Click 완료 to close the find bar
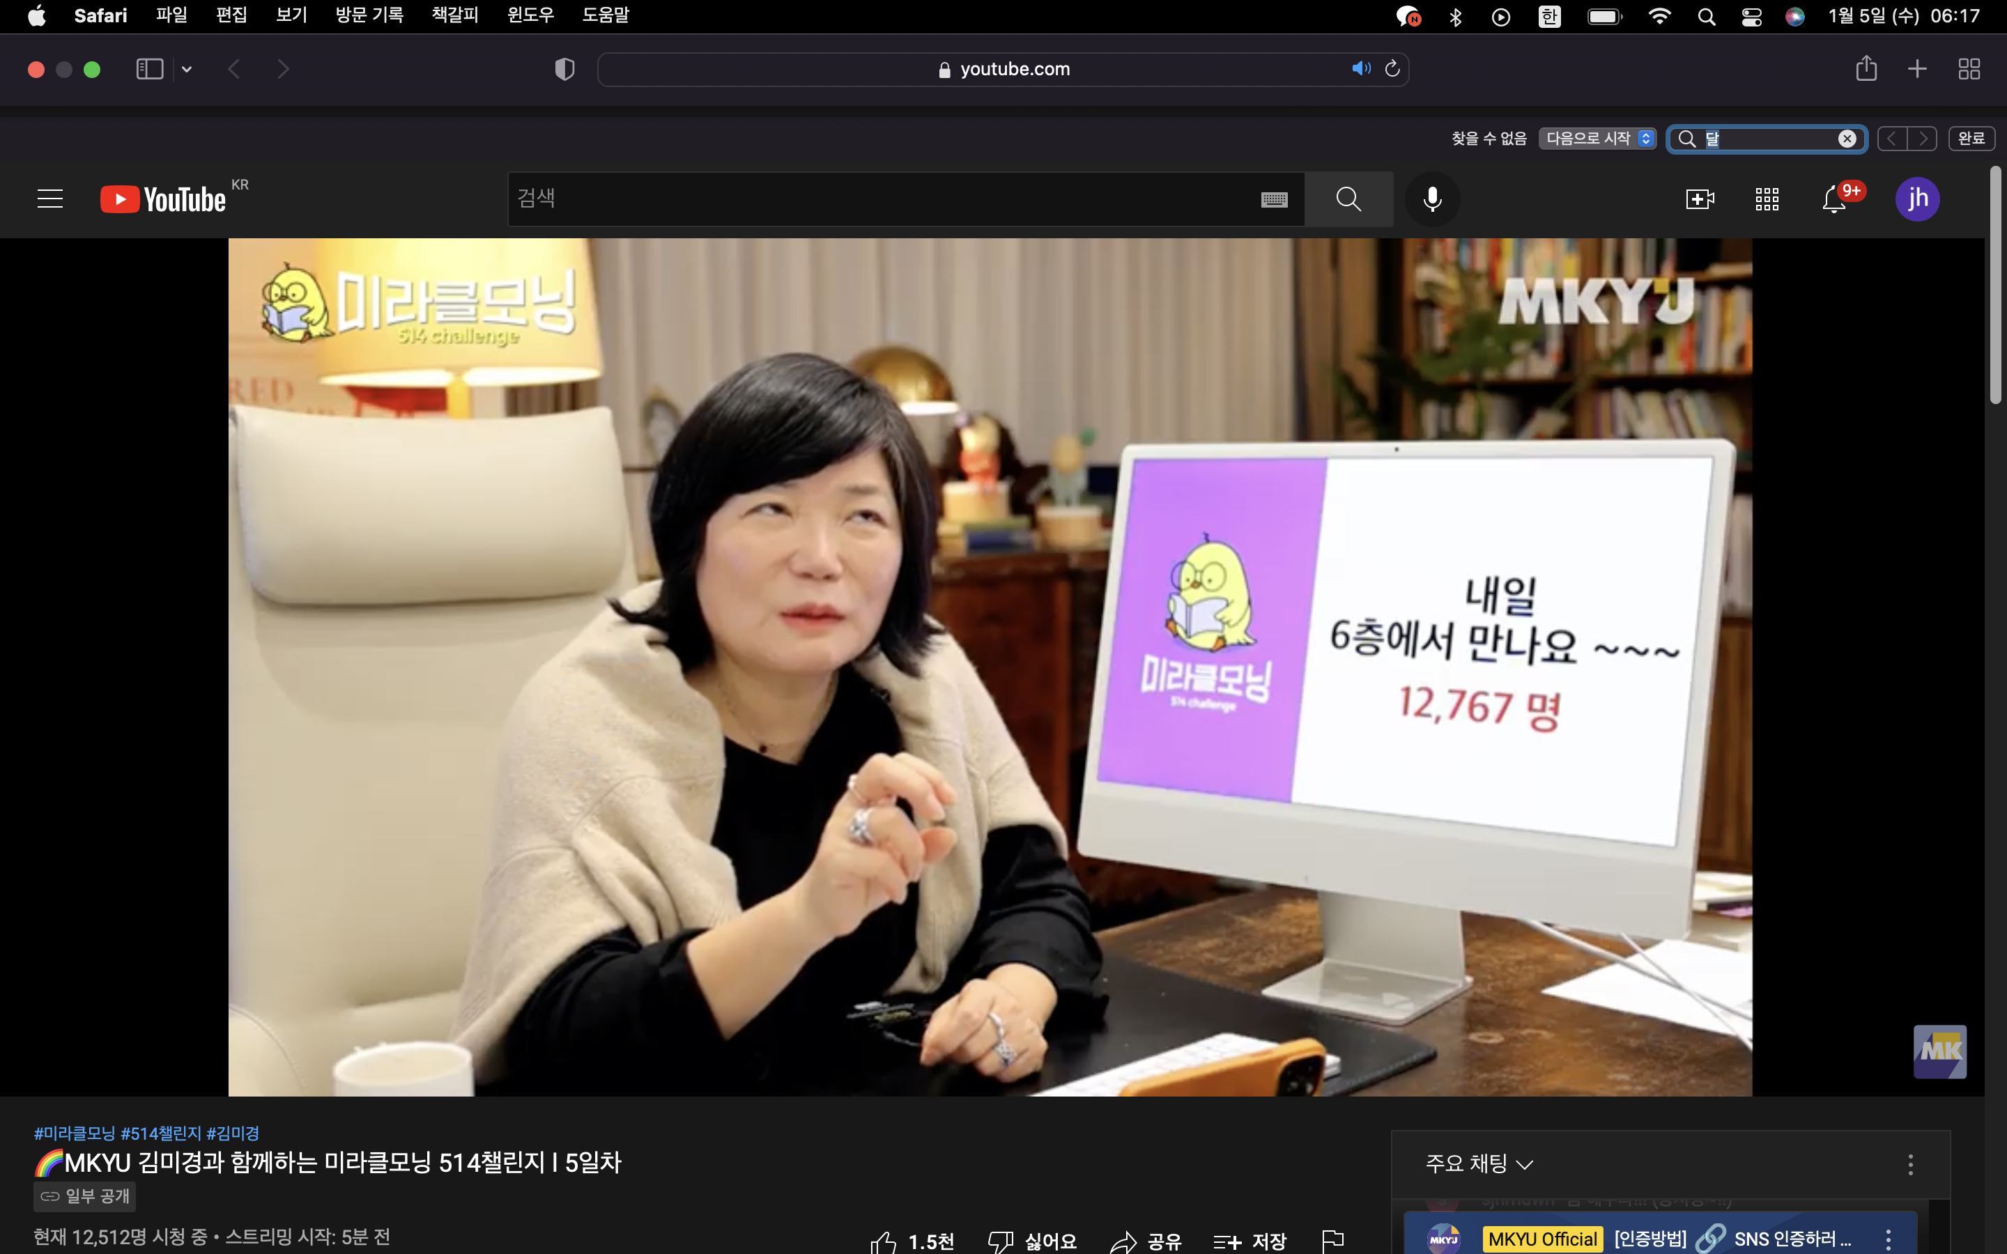2007x1254 pixels. click(1971, 139)
